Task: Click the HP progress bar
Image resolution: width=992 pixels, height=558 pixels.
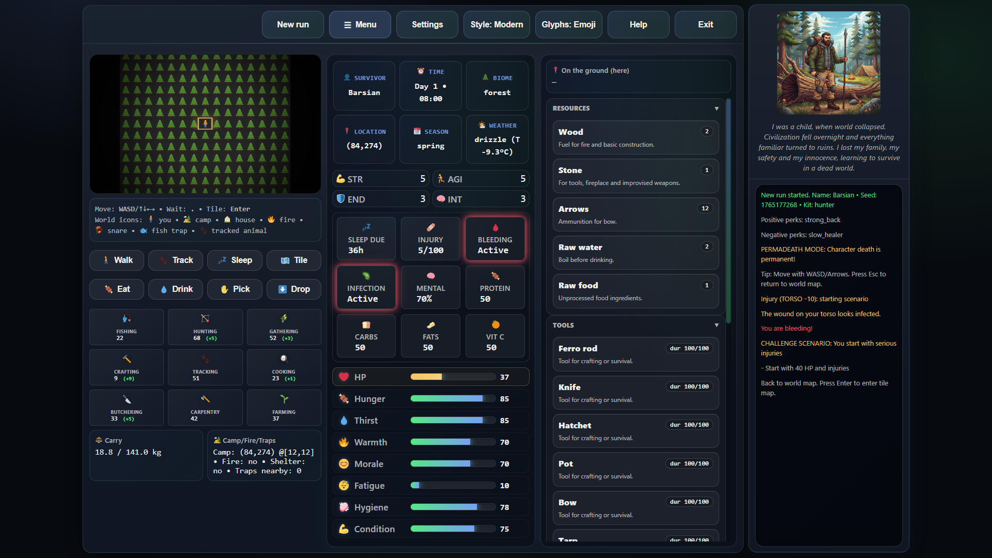Action: [453, 377]
